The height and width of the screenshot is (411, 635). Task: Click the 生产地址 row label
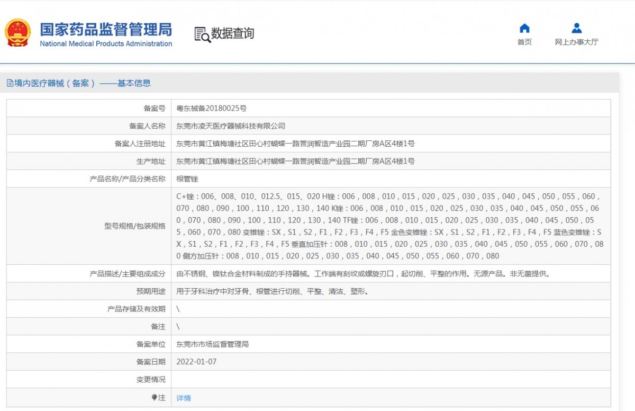coord(151,161)
